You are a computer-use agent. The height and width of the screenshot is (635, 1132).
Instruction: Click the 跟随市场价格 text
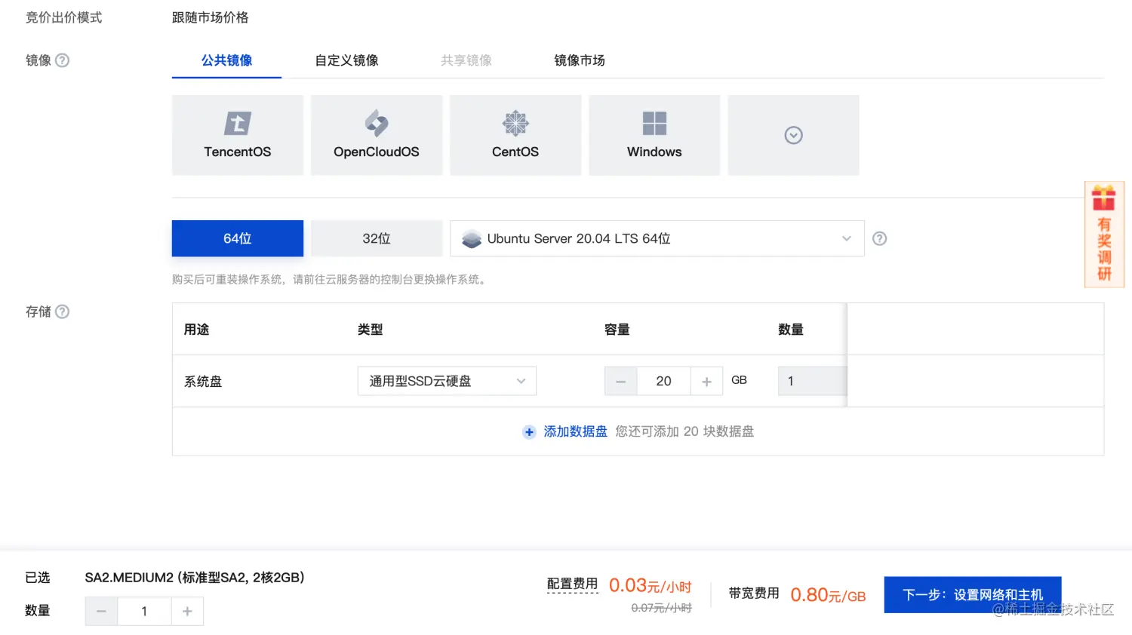tap(211, 17)
